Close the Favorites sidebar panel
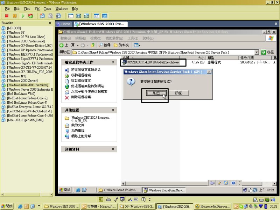This screenshot has height=210, width=280. coord(50,23)
